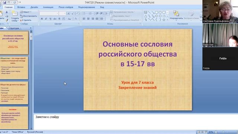This screenshot has width=238, height=134.
Task: Click the Copy icon in clipboard group
Action: [x=7, y=16]
